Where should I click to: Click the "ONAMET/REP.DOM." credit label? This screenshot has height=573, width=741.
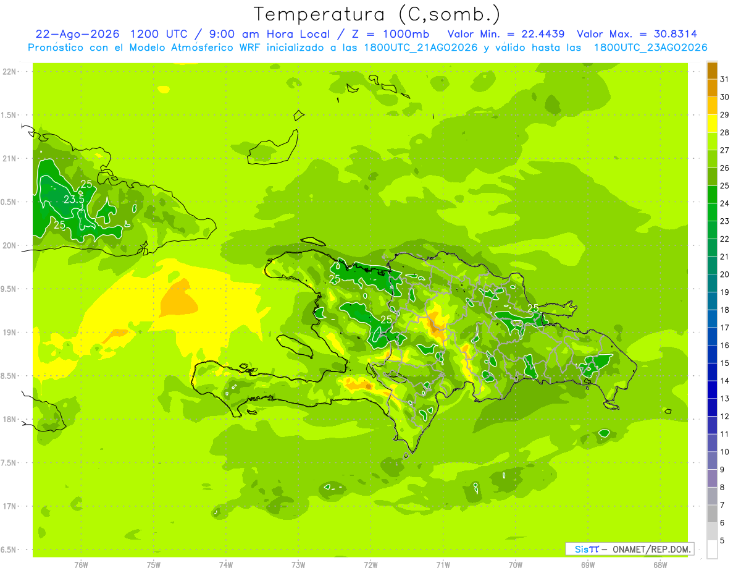(x=651, y=549)
